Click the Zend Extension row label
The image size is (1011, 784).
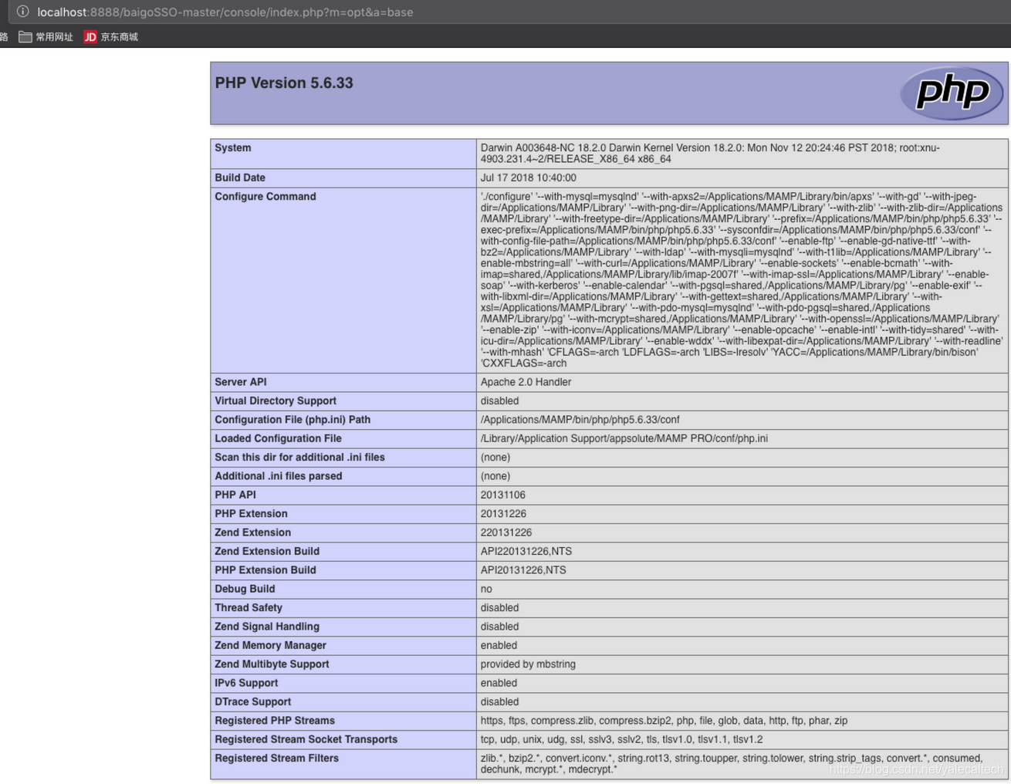252,532
